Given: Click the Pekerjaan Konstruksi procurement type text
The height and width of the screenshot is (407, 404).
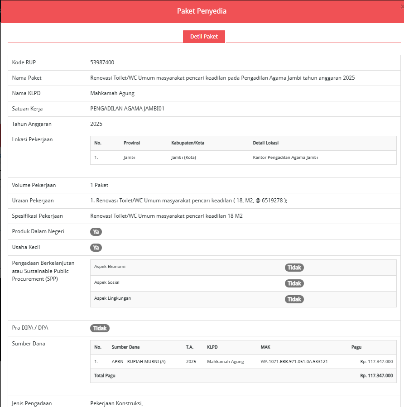Looking at the screenshot, I should coord(117,403).
